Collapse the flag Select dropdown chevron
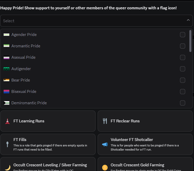 tap(188, 20)
